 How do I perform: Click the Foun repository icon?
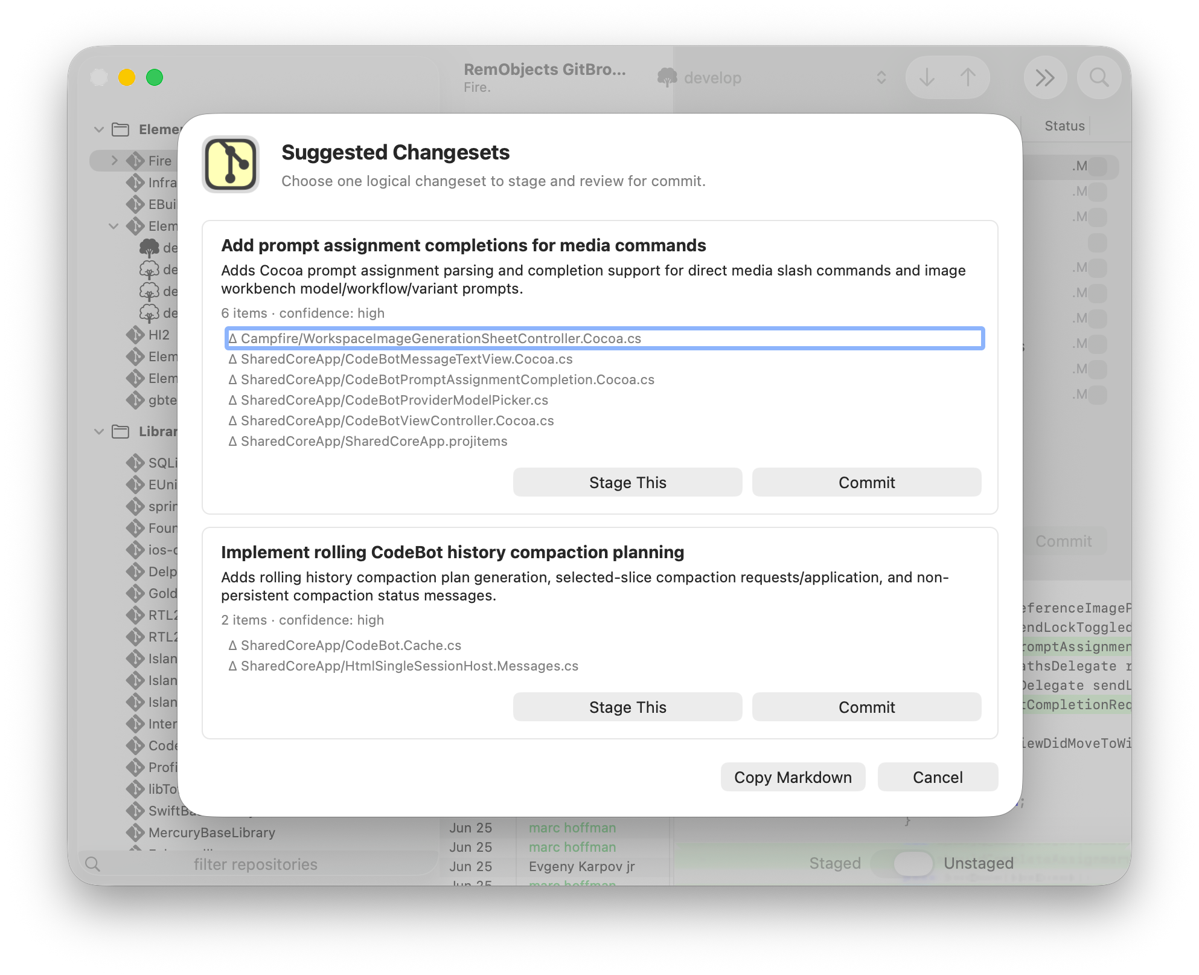[x=135, y=528]
